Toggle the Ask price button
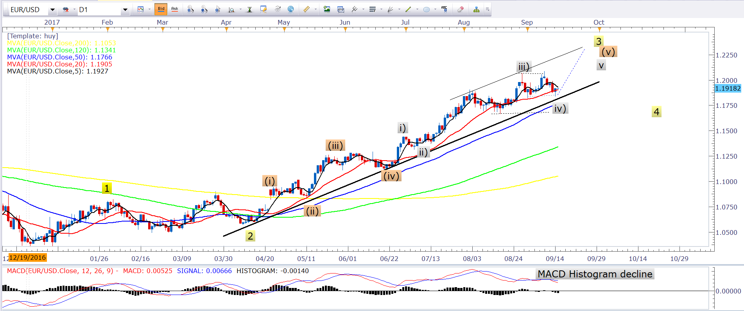The width and height of the screenshot is (744, 311). (x=175, y=9)
